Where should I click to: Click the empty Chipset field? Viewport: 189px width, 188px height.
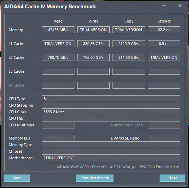point(111,151)
